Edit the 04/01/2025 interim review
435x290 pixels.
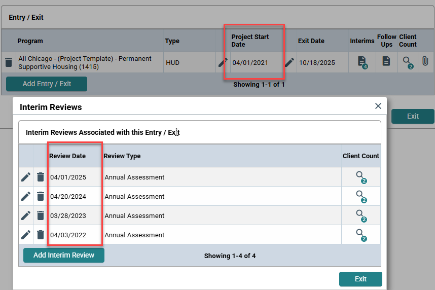tap(26, 177)
